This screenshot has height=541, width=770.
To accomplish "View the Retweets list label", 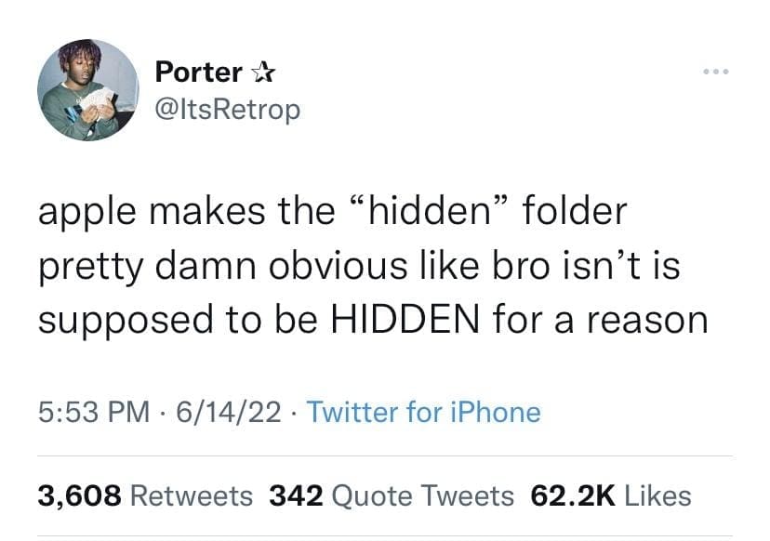I will pos(192,495).
